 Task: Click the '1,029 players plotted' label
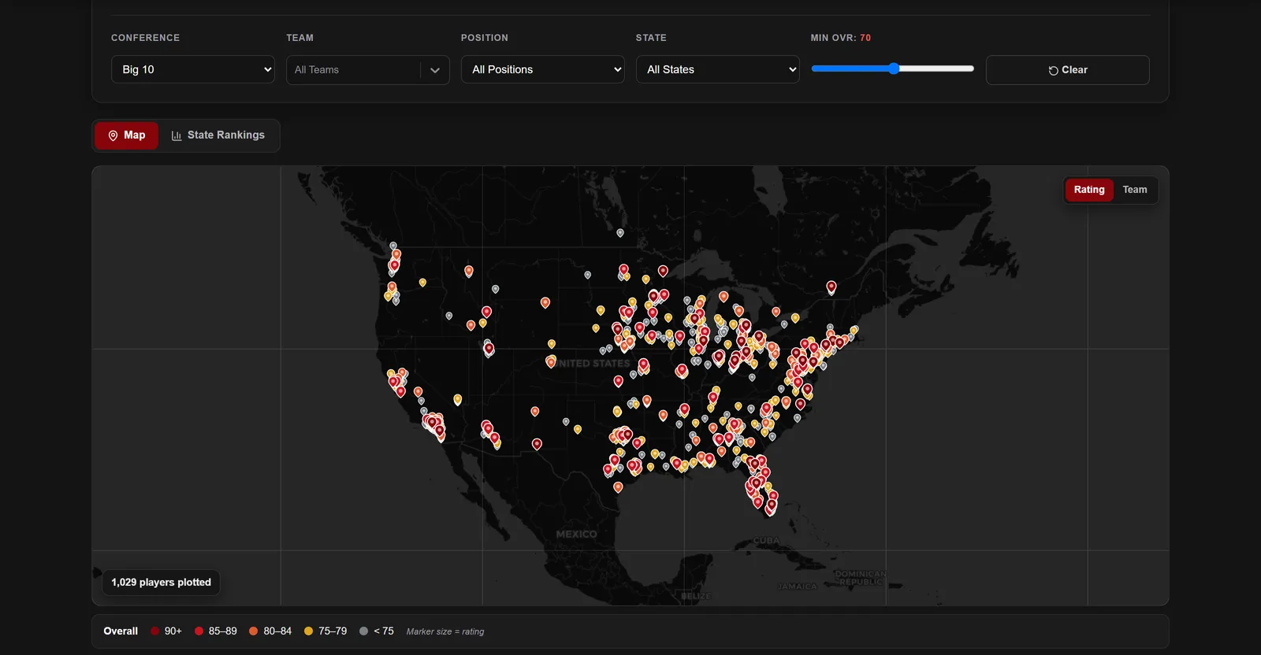coord(162,583)
